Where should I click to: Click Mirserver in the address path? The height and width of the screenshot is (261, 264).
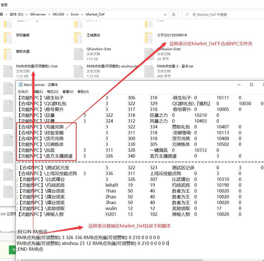coord(38,14)
